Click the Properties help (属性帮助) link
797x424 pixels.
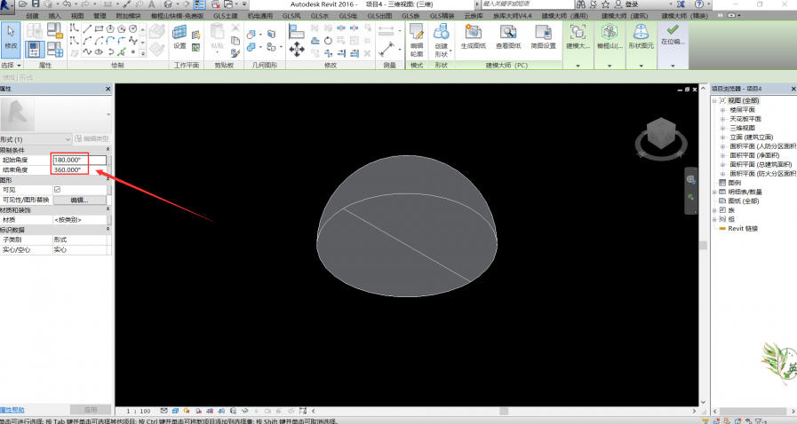coord(12,410)
